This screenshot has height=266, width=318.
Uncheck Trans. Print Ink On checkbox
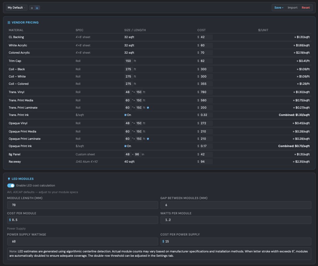[125, 115]
